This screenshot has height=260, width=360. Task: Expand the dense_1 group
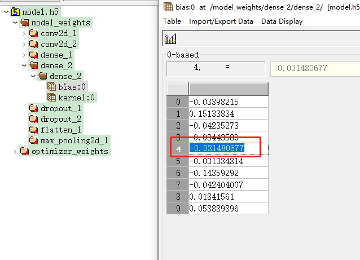click(x=24, y=55)
